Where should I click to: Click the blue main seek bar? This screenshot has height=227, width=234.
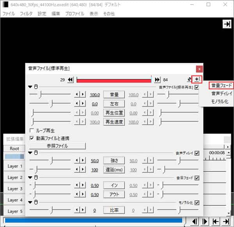[94, 221]
